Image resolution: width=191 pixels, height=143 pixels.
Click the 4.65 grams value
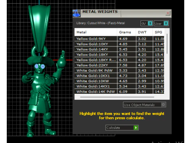tap(123, 81)
